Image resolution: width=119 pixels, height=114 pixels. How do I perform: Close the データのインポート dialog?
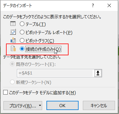[109, 5]
